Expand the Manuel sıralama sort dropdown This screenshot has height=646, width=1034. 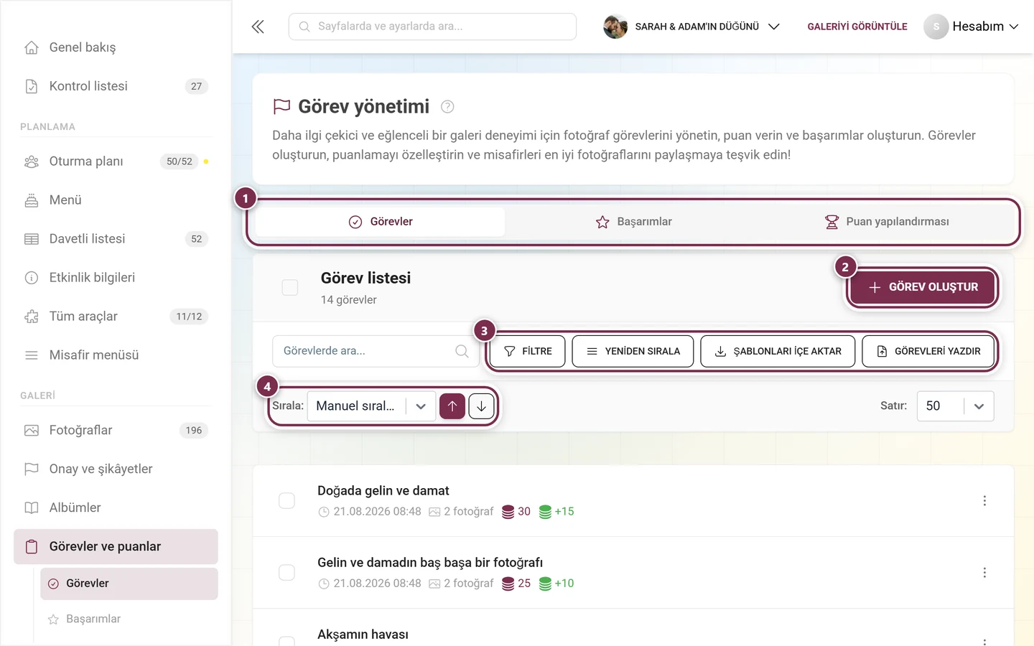[x=371, y=406]
